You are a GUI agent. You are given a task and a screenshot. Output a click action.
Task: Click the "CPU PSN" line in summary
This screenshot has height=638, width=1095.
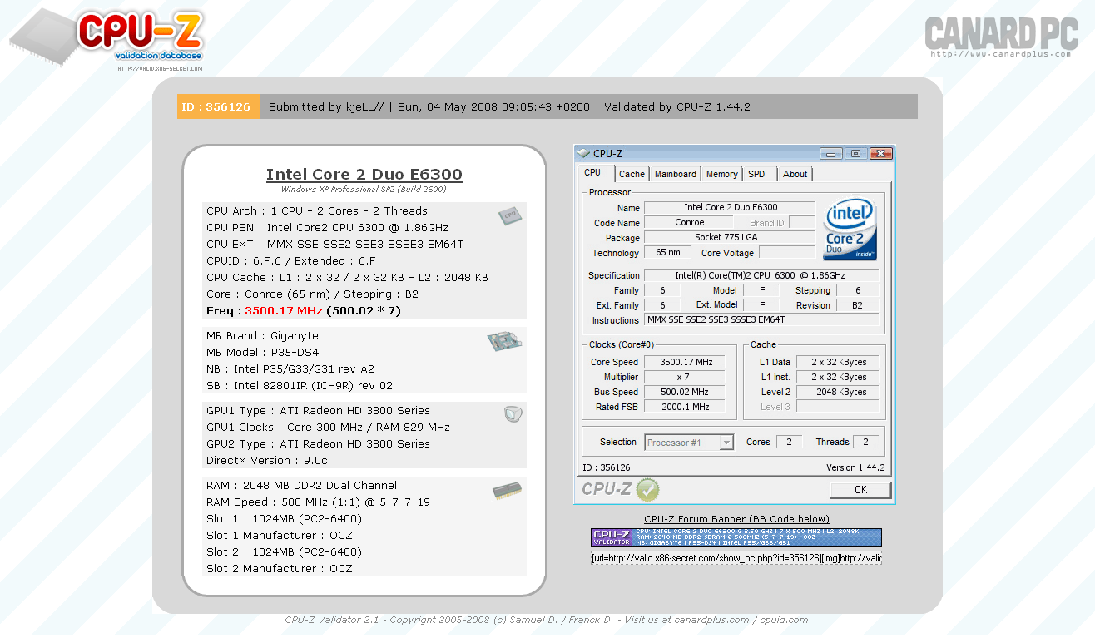pyautogui.click(x=327, y=228)
